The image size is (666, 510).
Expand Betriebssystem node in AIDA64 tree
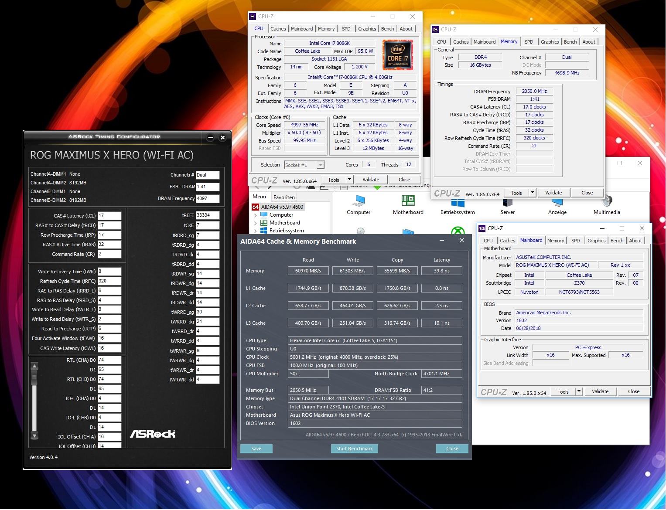tap(255, 231)
